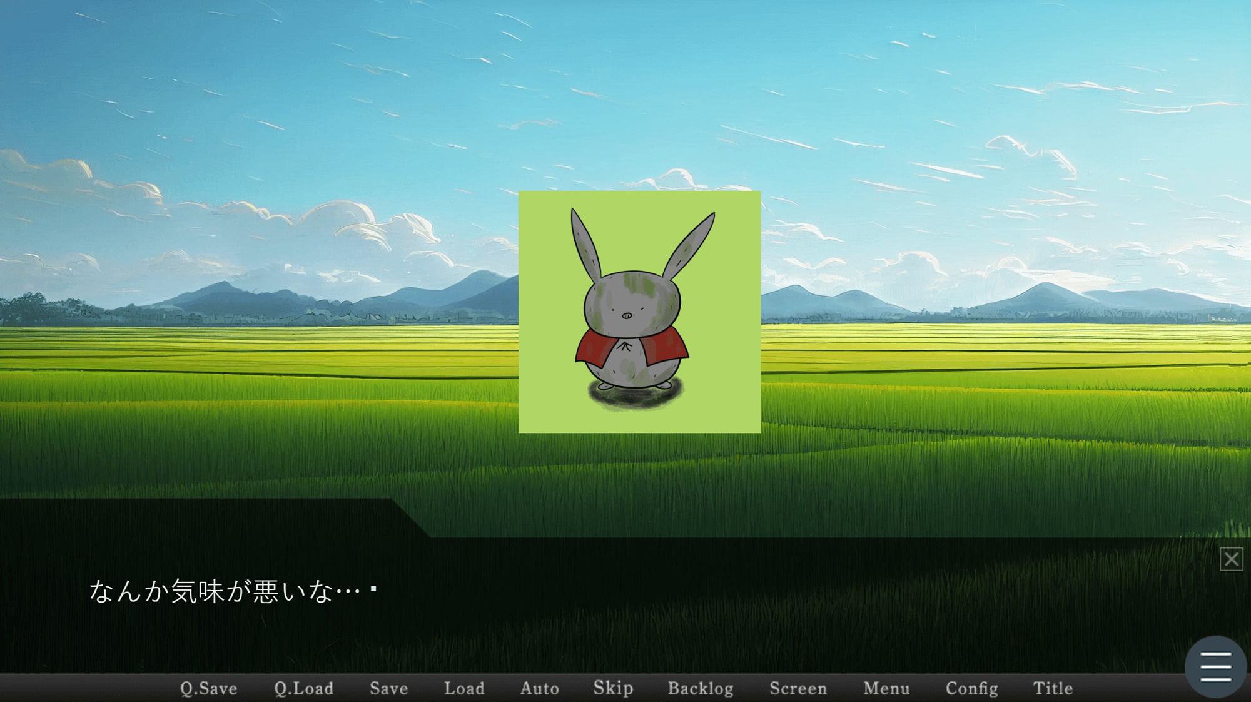The width and height of the screenshot is (1251, 702).
Task: Click the round hamburger menu icon
Action: pos(1215,667)
